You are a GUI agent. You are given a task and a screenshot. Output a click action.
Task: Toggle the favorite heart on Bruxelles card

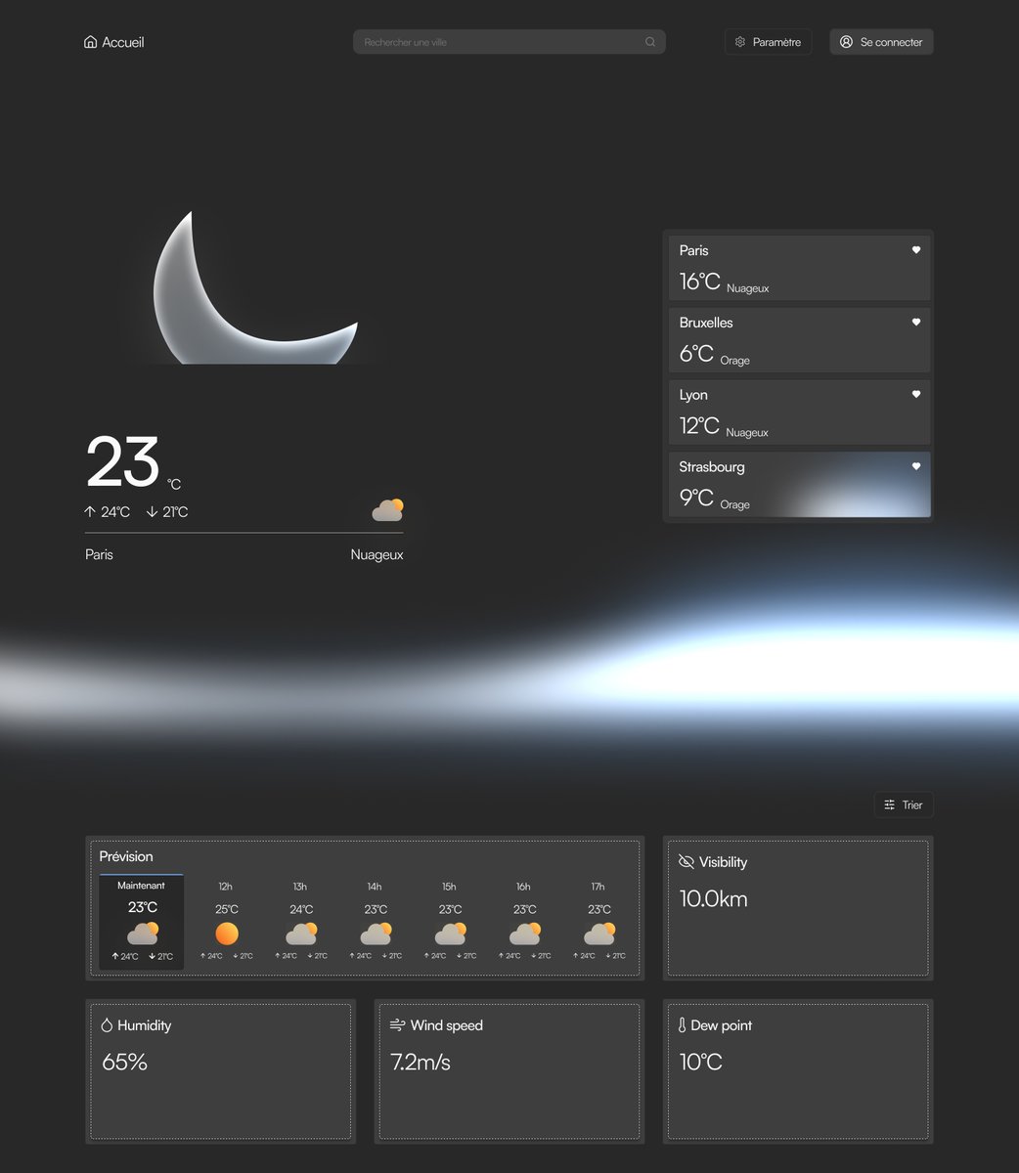[x=916, y=323]
